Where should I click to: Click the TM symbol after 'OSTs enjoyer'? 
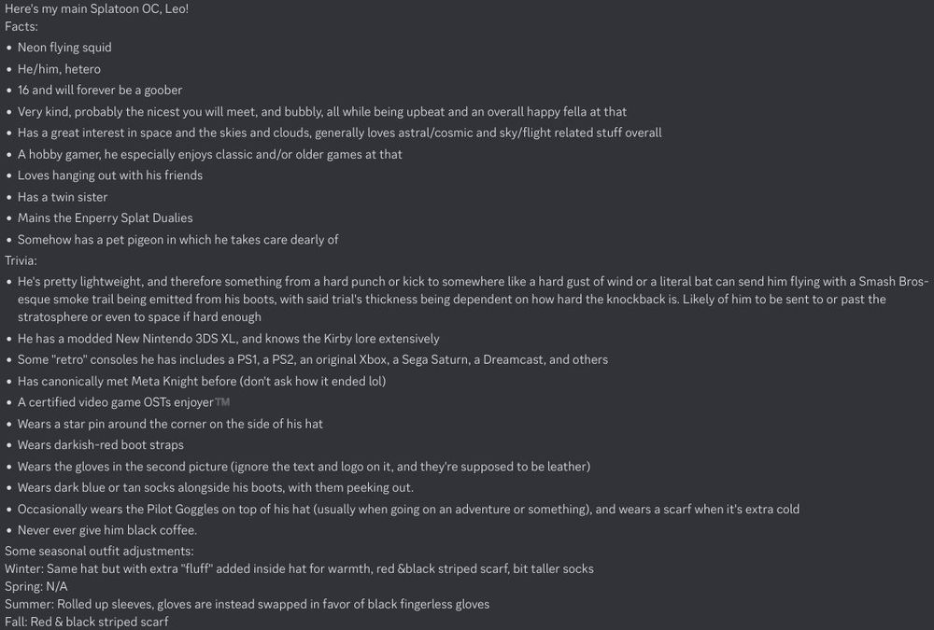point(222,402)
